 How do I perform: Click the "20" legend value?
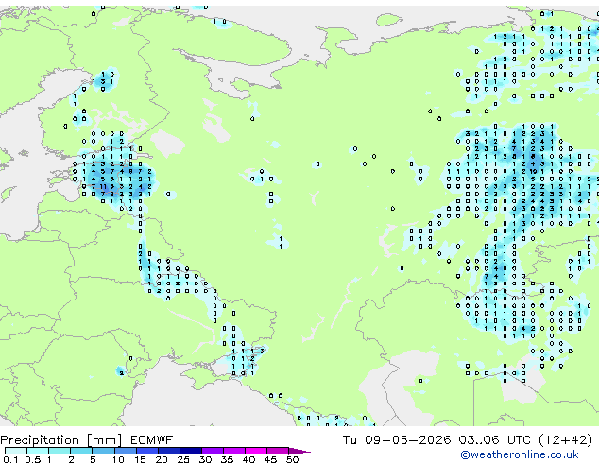[162, 459]
